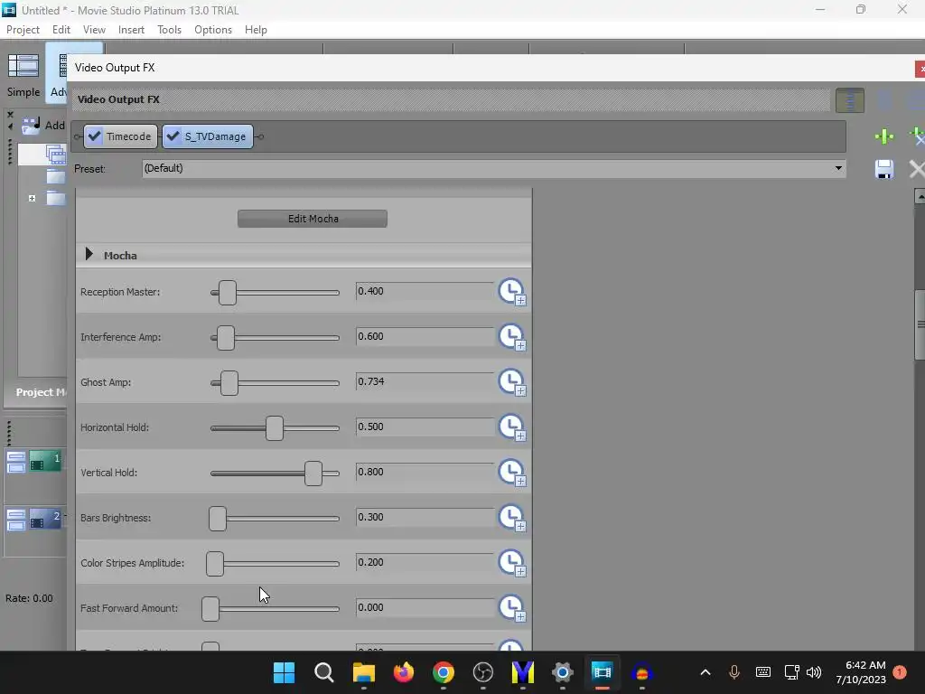Click the microphone tray icon
The width and height of the screenshot is (925, 694).
point(733,672)
